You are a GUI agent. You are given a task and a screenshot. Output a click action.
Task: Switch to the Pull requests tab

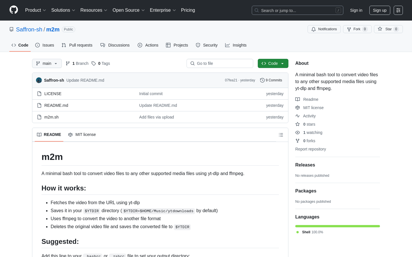pyautogui.click(x=77, y=45)
